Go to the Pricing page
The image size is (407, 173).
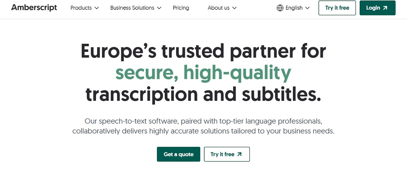click(181, 8)
